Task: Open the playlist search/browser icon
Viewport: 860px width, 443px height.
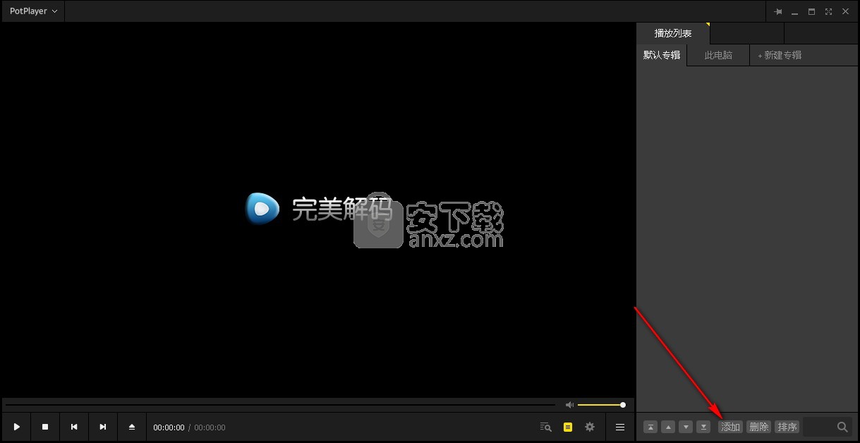Action: tap(545, 427)
